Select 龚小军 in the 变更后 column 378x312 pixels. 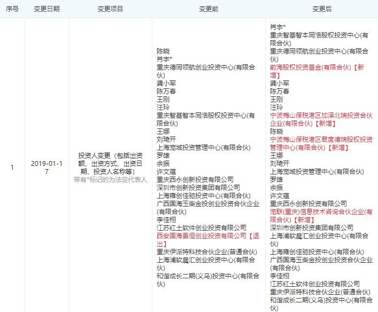280,83
